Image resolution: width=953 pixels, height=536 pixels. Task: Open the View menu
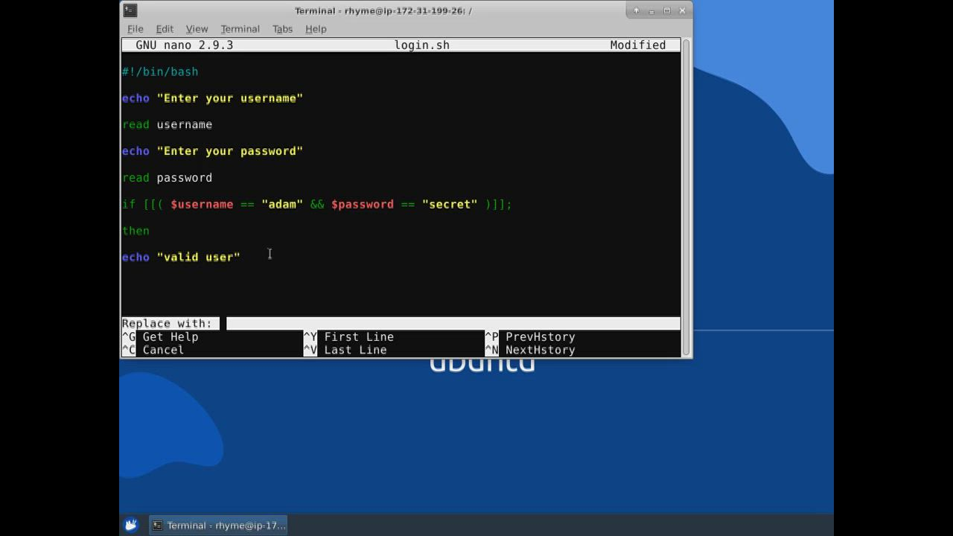pyautogui.click(x=197, y=29)
